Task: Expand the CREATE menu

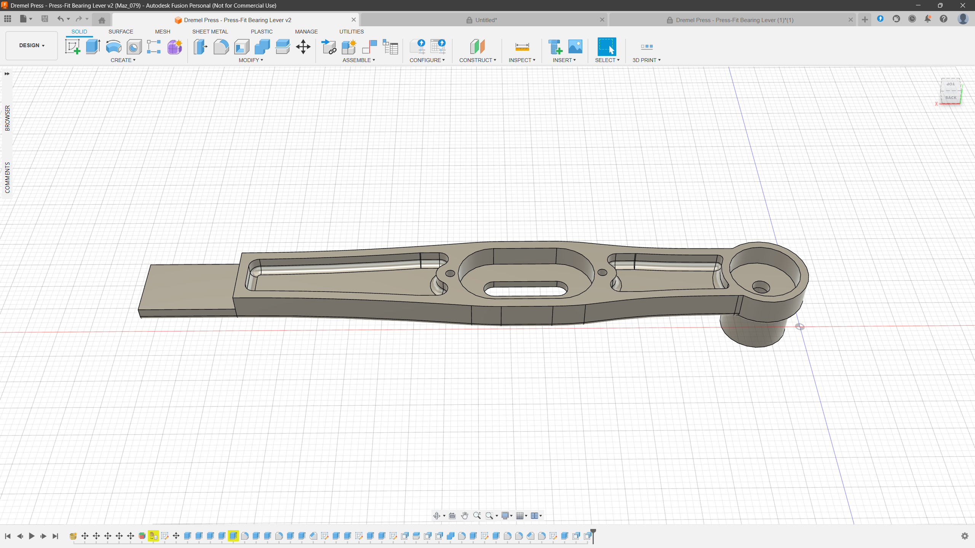Action: coord(123,60)
